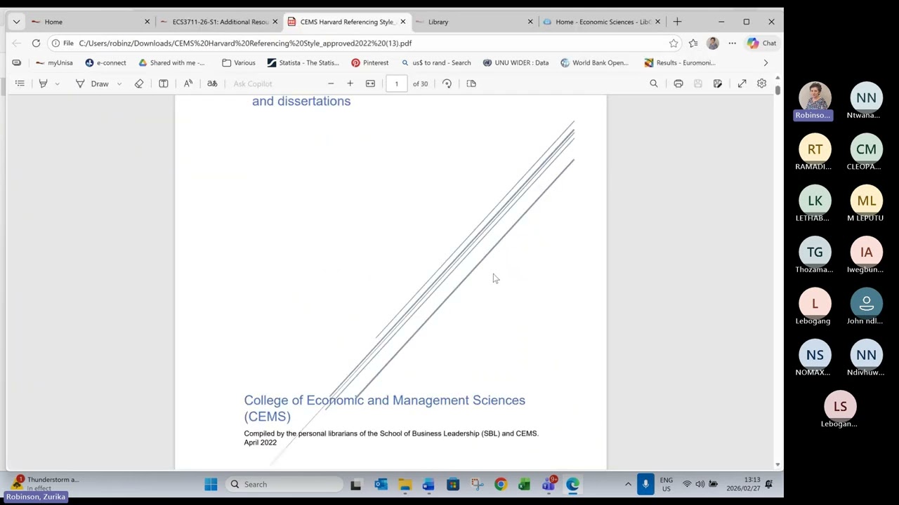Click the address bar file URL
Viewport: 899px width, 505px height.
point(245,43)
